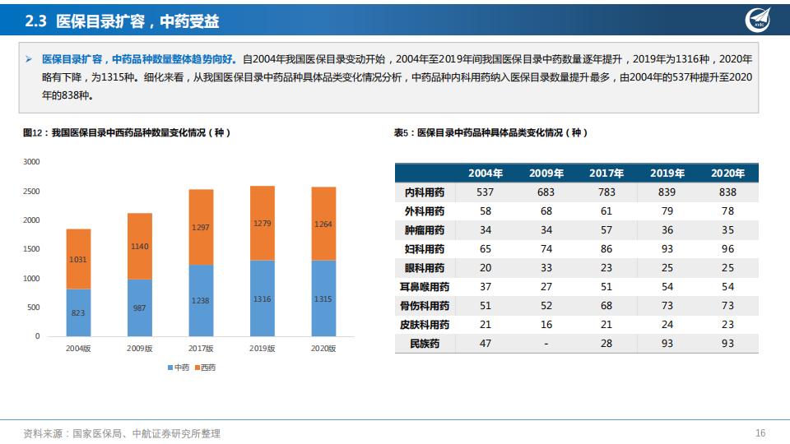Click the y-axis value 3000
The image size is (790, 444).
pyautogui.click(x=31, y=162)
